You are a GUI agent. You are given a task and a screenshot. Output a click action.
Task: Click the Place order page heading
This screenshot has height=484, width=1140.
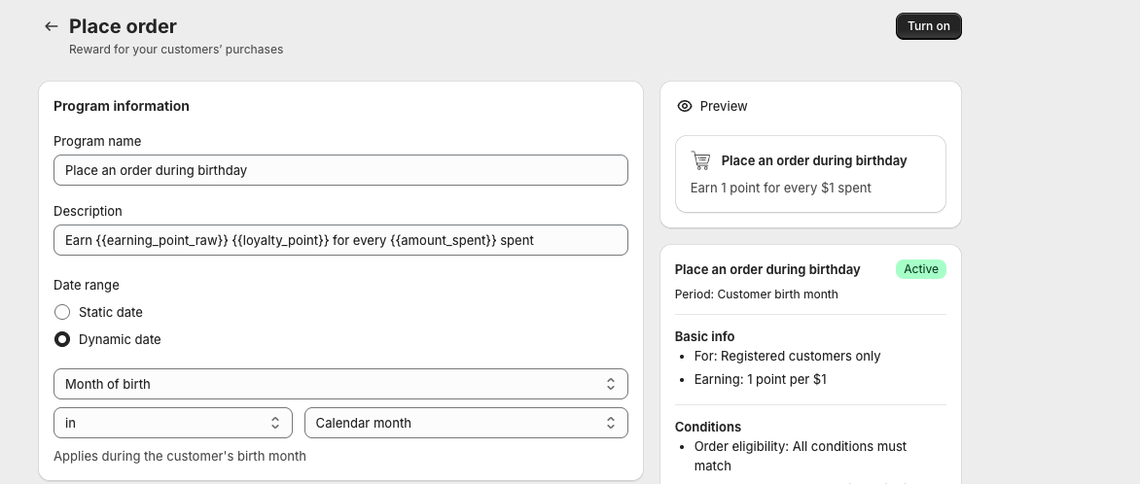123,26
